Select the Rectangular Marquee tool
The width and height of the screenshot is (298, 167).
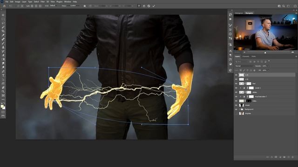point(3,19)
